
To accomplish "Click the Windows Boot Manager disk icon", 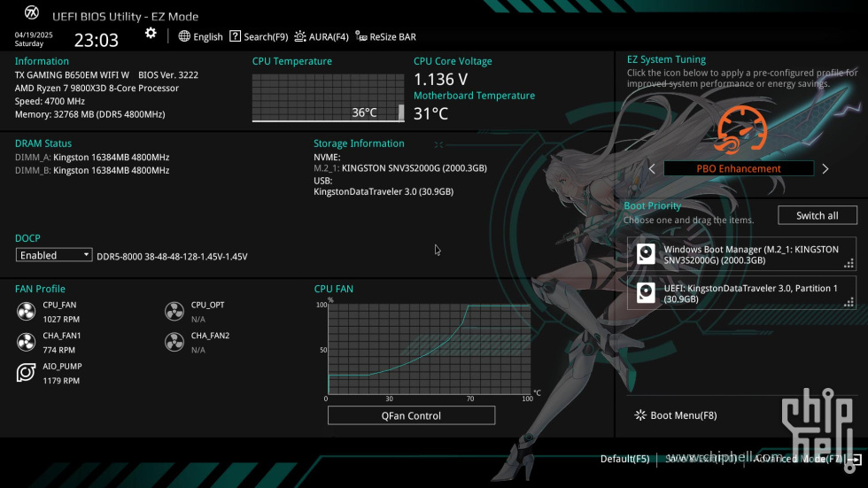I will (646, 254).
